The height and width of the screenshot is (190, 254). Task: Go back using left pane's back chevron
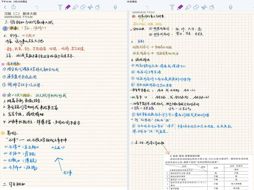click(x=5, y=7)
